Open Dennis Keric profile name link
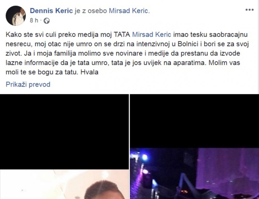This screenshot has width=259, height=199. tap(51, 11)
